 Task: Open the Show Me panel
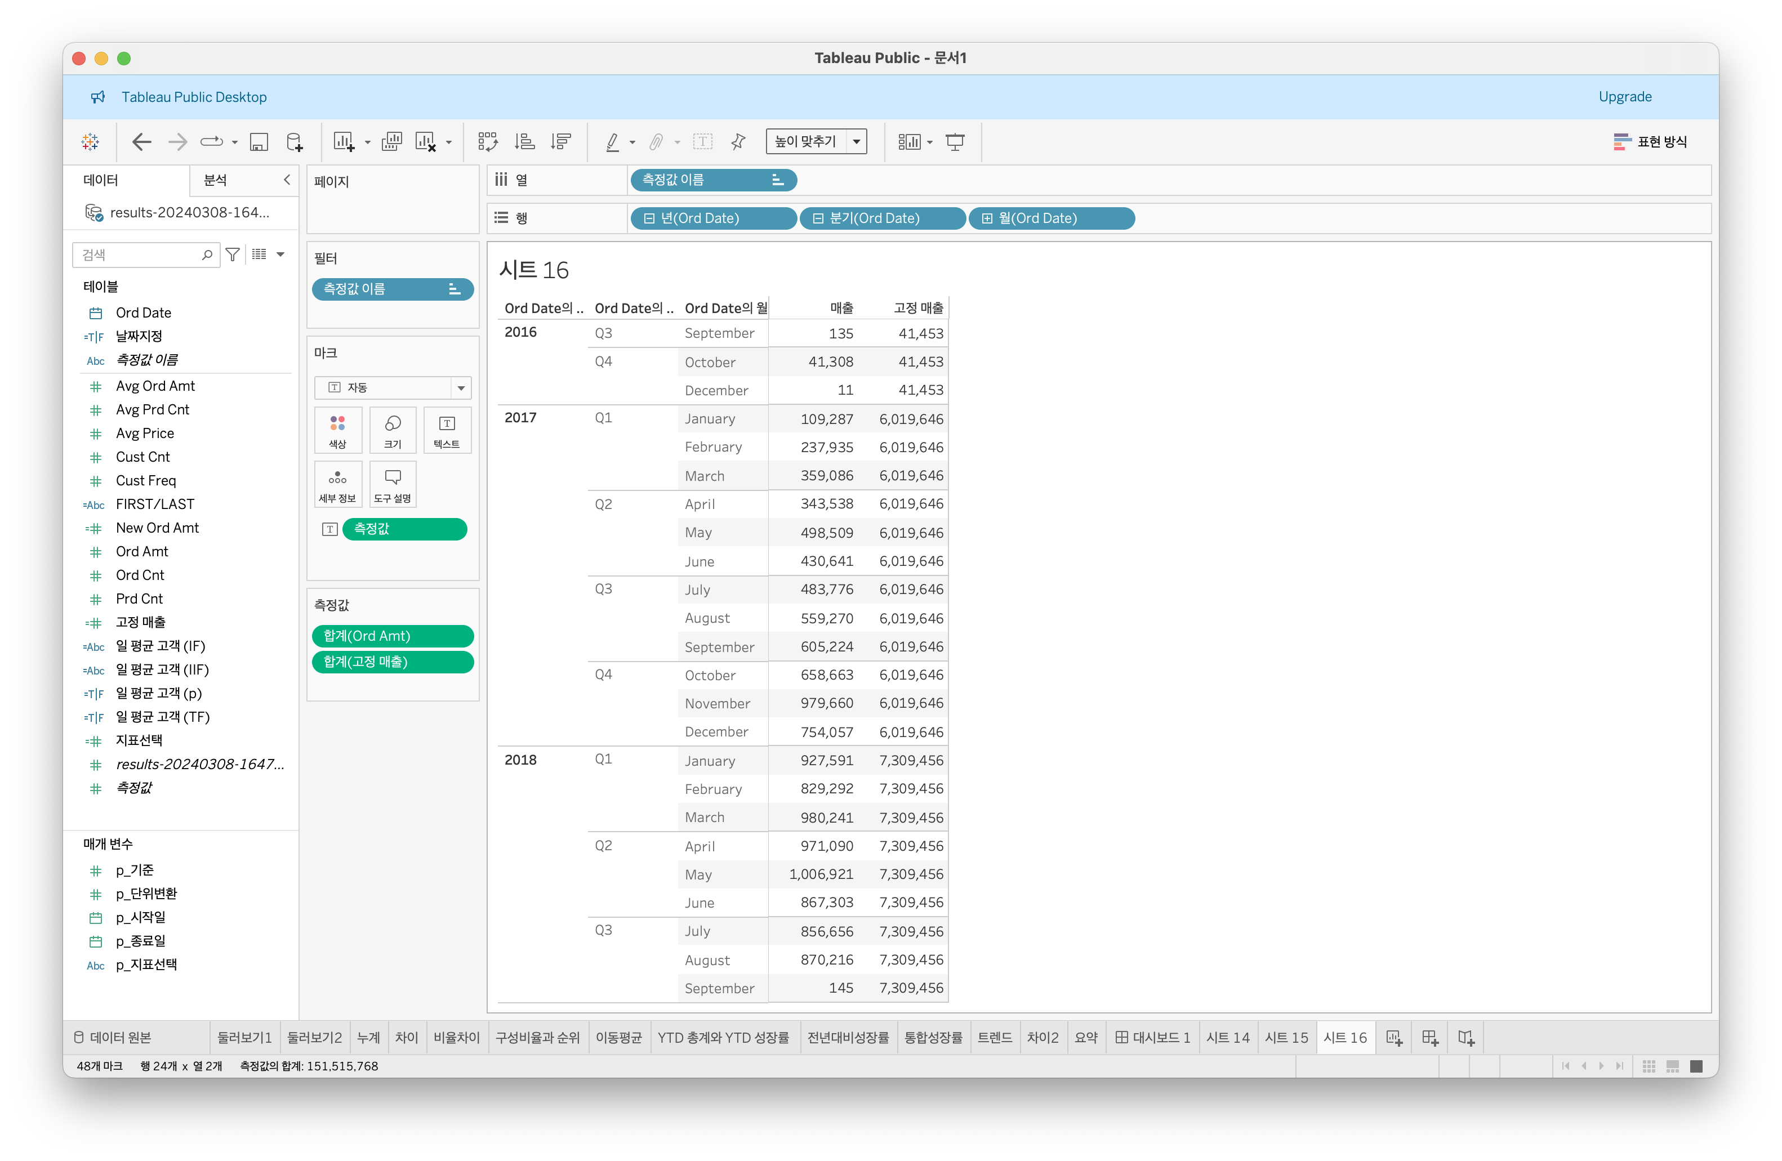(x=1650, y=141)
